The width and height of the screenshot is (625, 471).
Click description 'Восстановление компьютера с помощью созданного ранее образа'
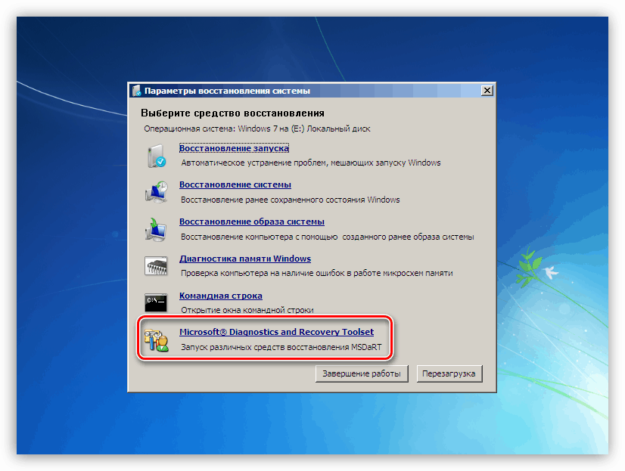click(x=327, y=237)
